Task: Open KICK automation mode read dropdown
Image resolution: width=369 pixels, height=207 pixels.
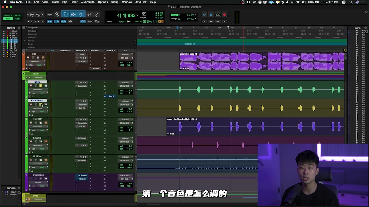Action: [43, 93]
